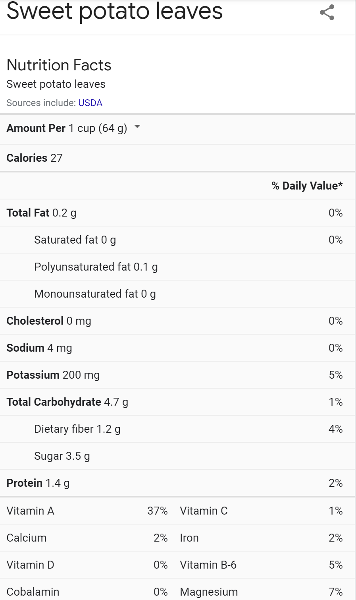Click the Sodium 4 mg row
This screenshot has height=600, width=356.
(39, 348)
